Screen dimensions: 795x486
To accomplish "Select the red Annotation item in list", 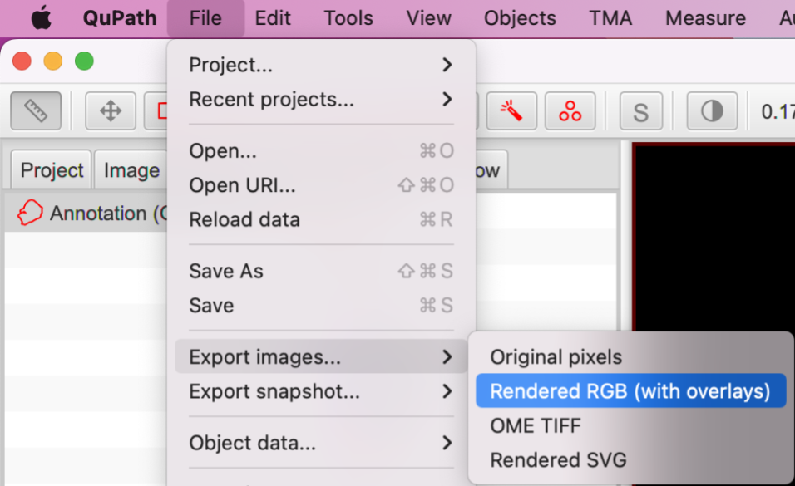I will [91, 214].
